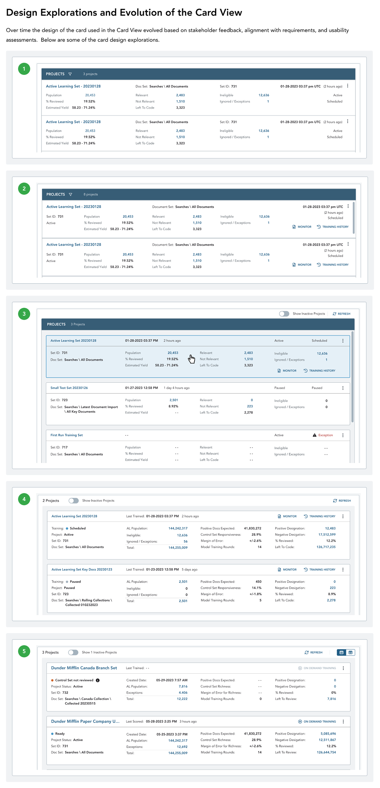Image resolution: width=380 pixels, height=788 pixels.
Task: Click the Training: Paused status on the Active Learning Set Key Docs 20230123 card
Action: pyautogui.click(x=66, y=582)
